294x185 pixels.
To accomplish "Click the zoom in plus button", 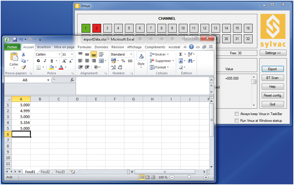I will point(206,177).
